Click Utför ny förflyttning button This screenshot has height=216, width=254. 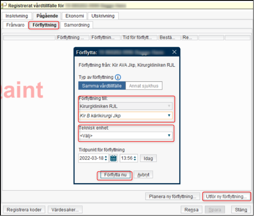227,197
